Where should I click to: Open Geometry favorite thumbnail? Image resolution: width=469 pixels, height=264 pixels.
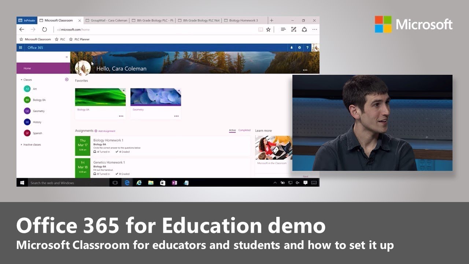pos(156,97)
